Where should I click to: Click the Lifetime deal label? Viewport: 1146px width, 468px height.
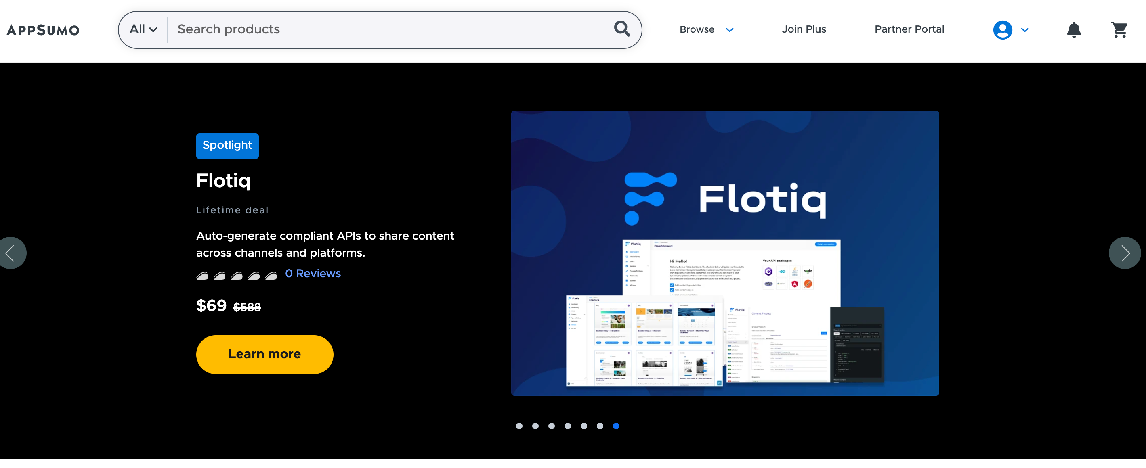click(x=232, y=210)
